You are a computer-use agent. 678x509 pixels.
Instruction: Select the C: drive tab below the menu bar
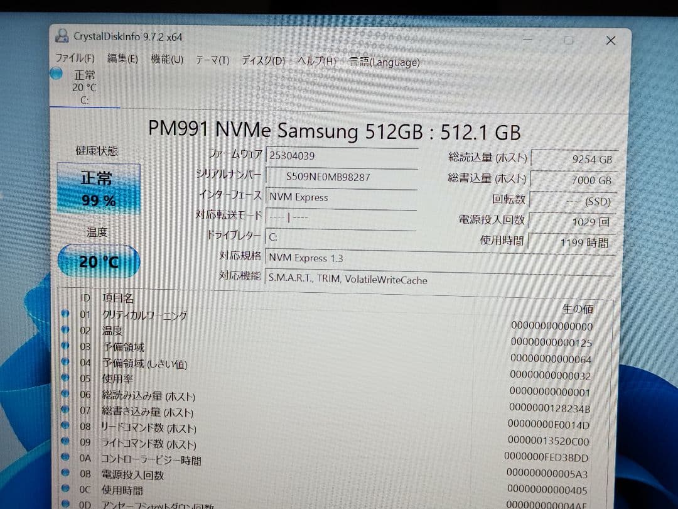click(85, 88)
